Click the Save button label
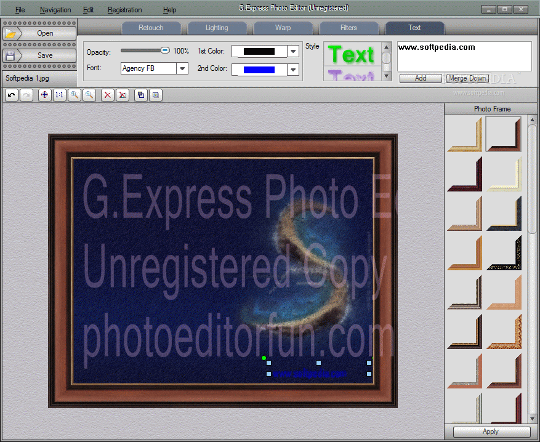Image resolution: width=540 pixels, height=442 pixels. pos(45,55)
